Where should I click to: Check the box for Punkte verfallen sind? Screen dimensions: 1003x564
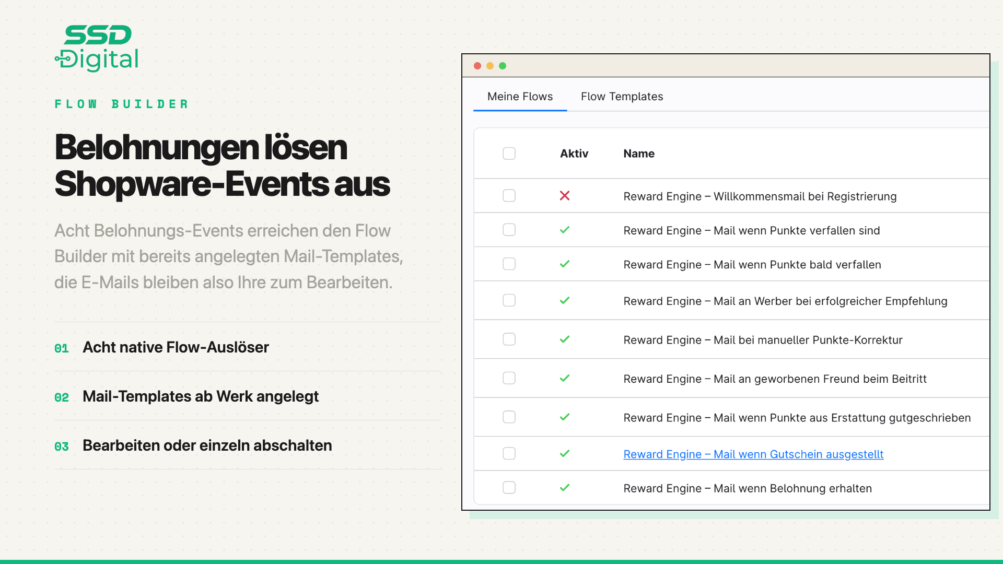coord(509,230)
